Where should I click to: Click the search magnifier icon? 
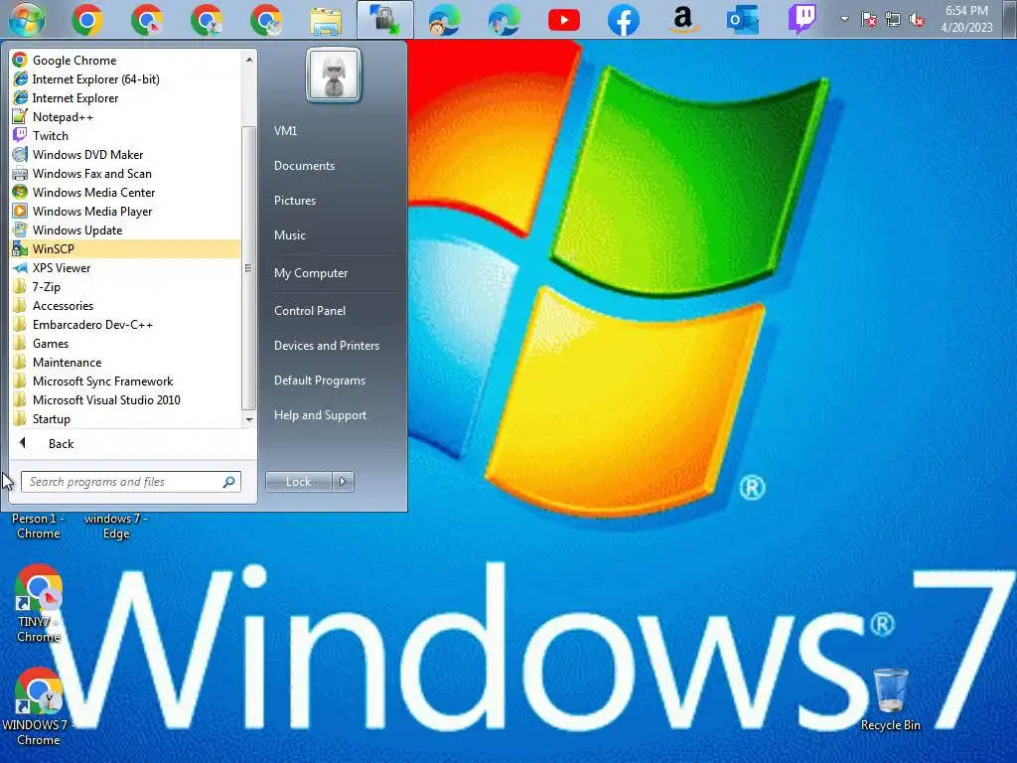pos(228,482)
